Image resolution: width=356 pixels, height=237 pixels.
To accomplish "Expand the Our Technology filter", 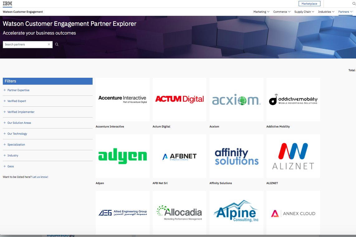I will click(17, 133).
